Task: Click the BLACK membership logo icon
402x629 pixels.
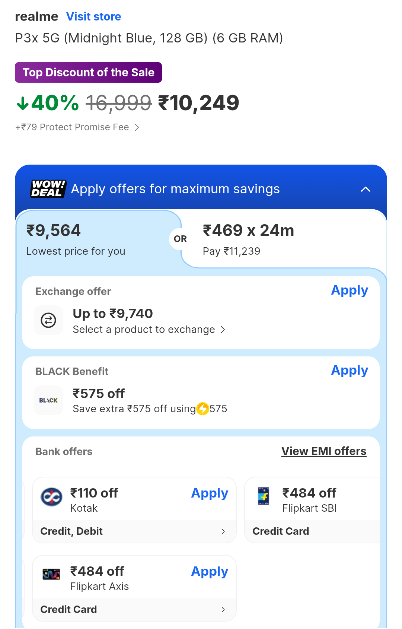Action: pyautogui.click(x=48, y=400)
